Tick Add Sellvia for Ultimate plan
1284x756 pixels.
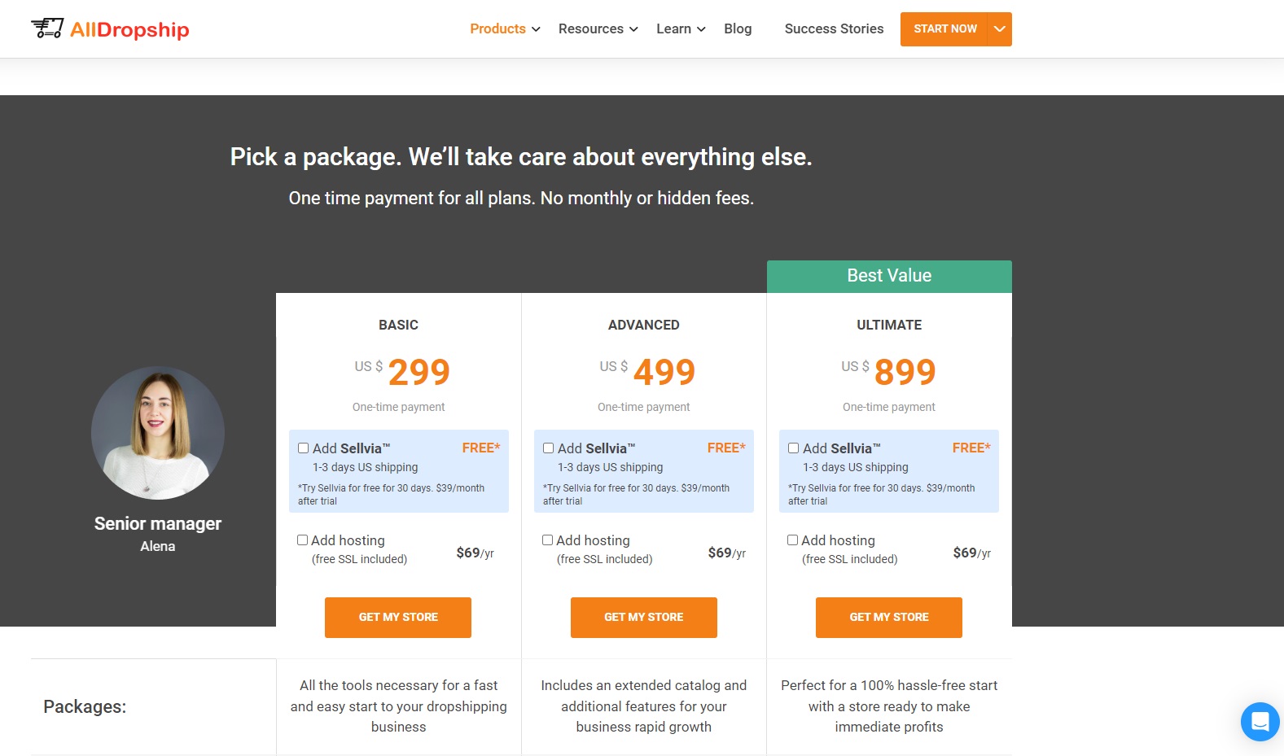tap(793, 448)
